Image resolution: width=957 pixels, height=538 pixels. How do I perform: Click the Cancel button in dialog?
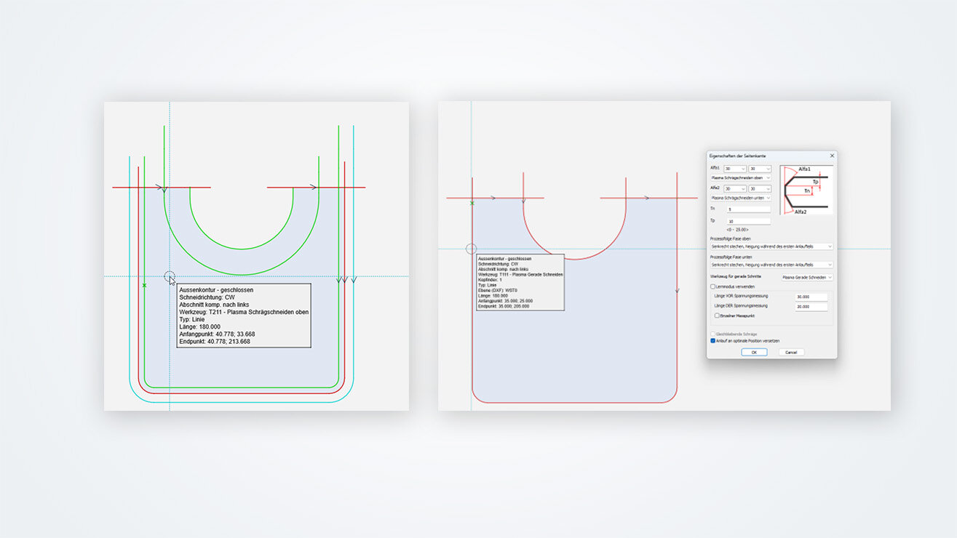tap(792, 352)
